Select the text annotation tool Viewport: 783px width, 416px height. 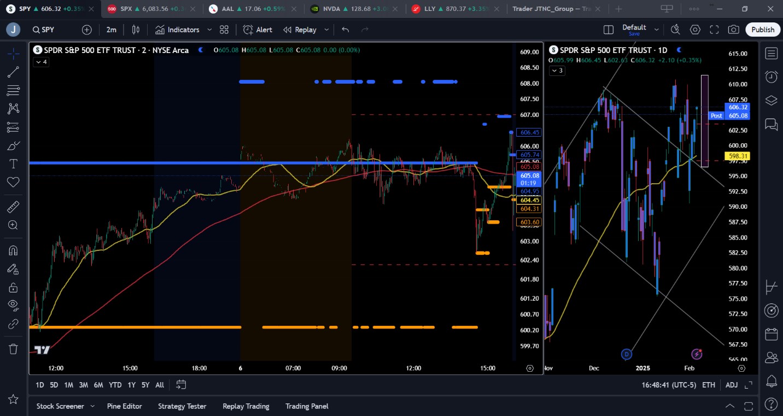[13, 164]
